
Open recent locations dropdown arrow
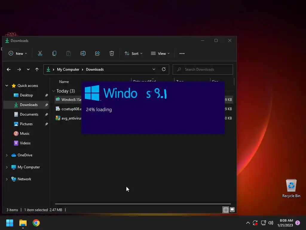28,69
